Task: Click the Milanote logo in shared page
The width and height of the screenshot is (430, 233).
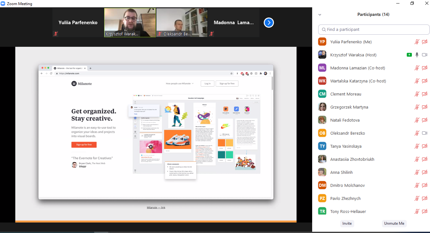Action: (x=82, y=83)
